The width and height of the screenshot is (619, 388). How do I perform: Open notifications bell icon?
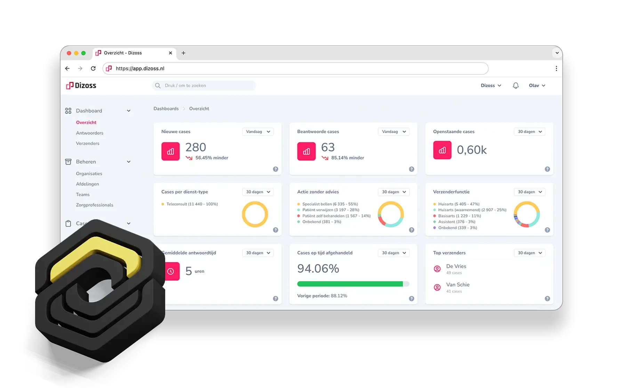click(516, 85)
